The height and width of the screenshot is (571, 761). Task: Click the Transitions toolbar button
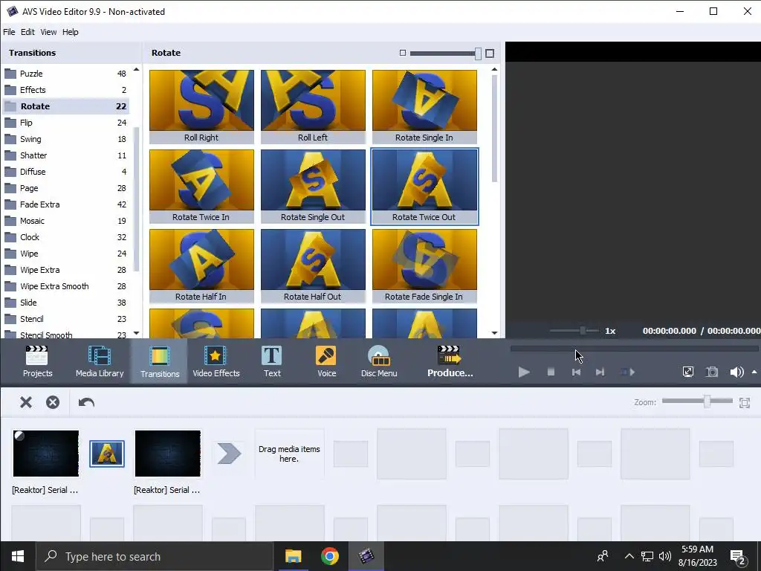[160, 361]
